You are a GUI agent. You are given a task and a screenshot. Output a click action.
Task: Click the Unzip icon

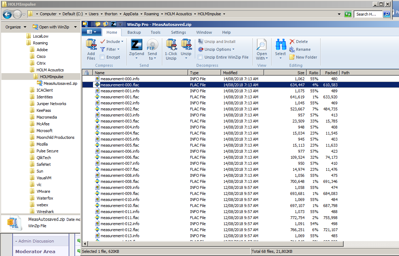(x=186, y=45)
